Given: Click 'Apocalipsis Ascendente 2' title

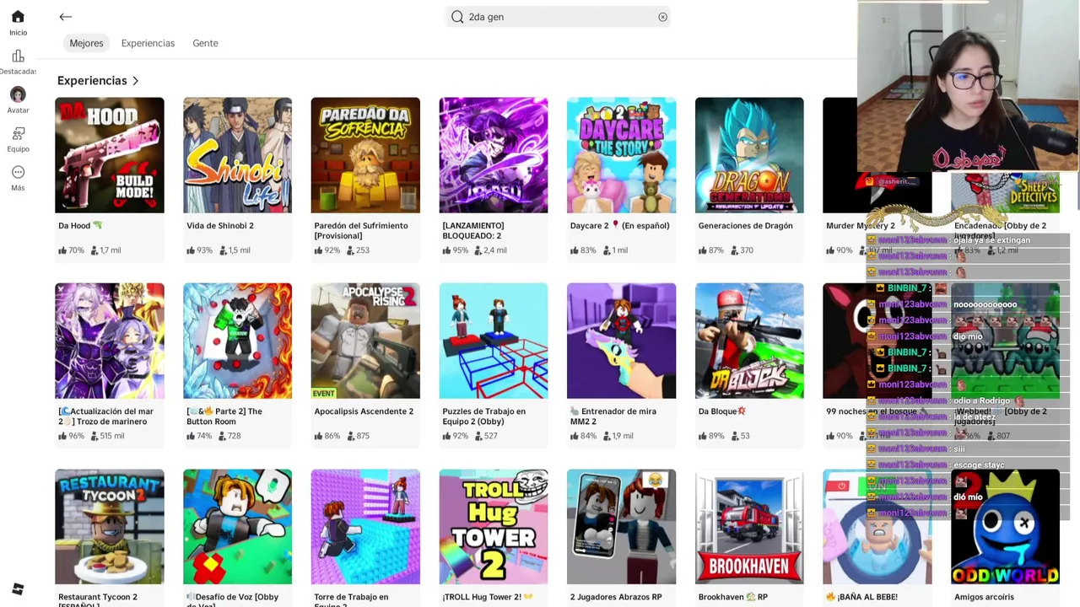Looking at the screenshot, I should (364, 411).
